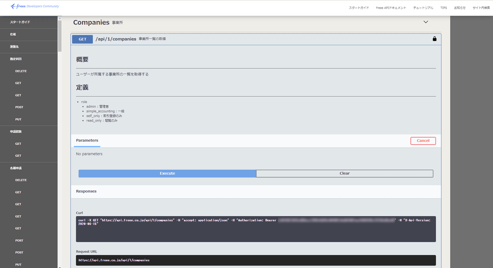
Task: Click the Execute button
Action: [x=167, y=173]
